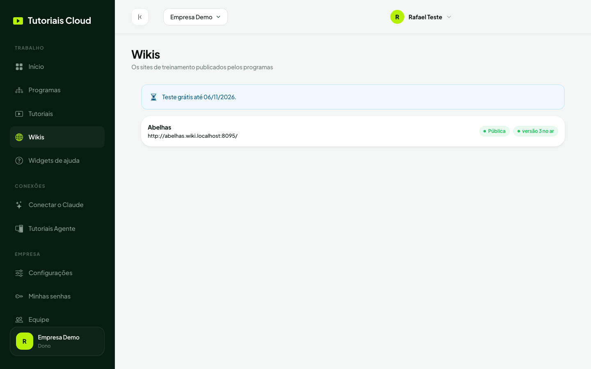This screenshot has width=591, height=369.
Task: Click the versão 3 no ar badge
Action: click(536, 131)
